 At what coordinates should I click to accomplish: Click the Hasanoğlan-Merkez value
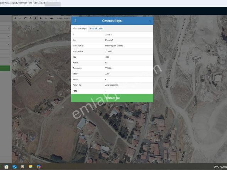pos(114,46)
